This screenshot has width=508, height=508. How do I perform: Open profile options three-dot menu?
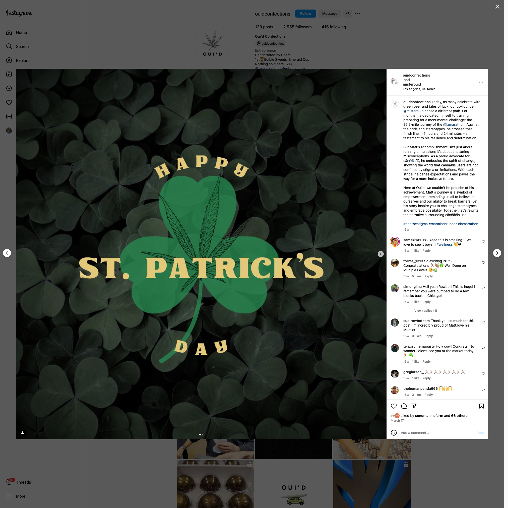(x=358, y=13)
